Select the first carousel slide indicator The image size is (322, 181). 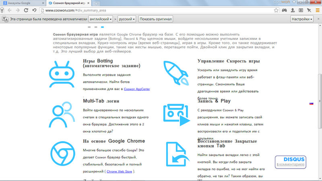coord(89,27)
